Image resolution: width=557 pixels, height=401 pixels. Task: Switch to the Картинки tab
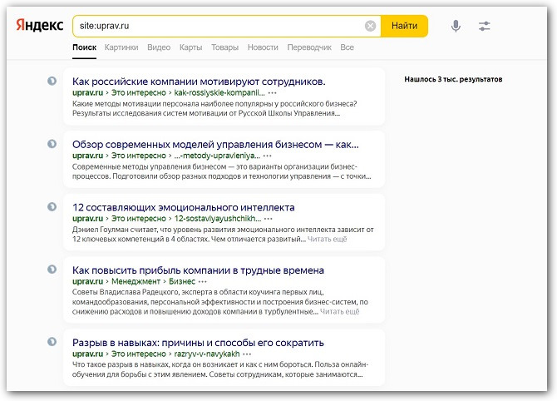[x=121, y=47]
